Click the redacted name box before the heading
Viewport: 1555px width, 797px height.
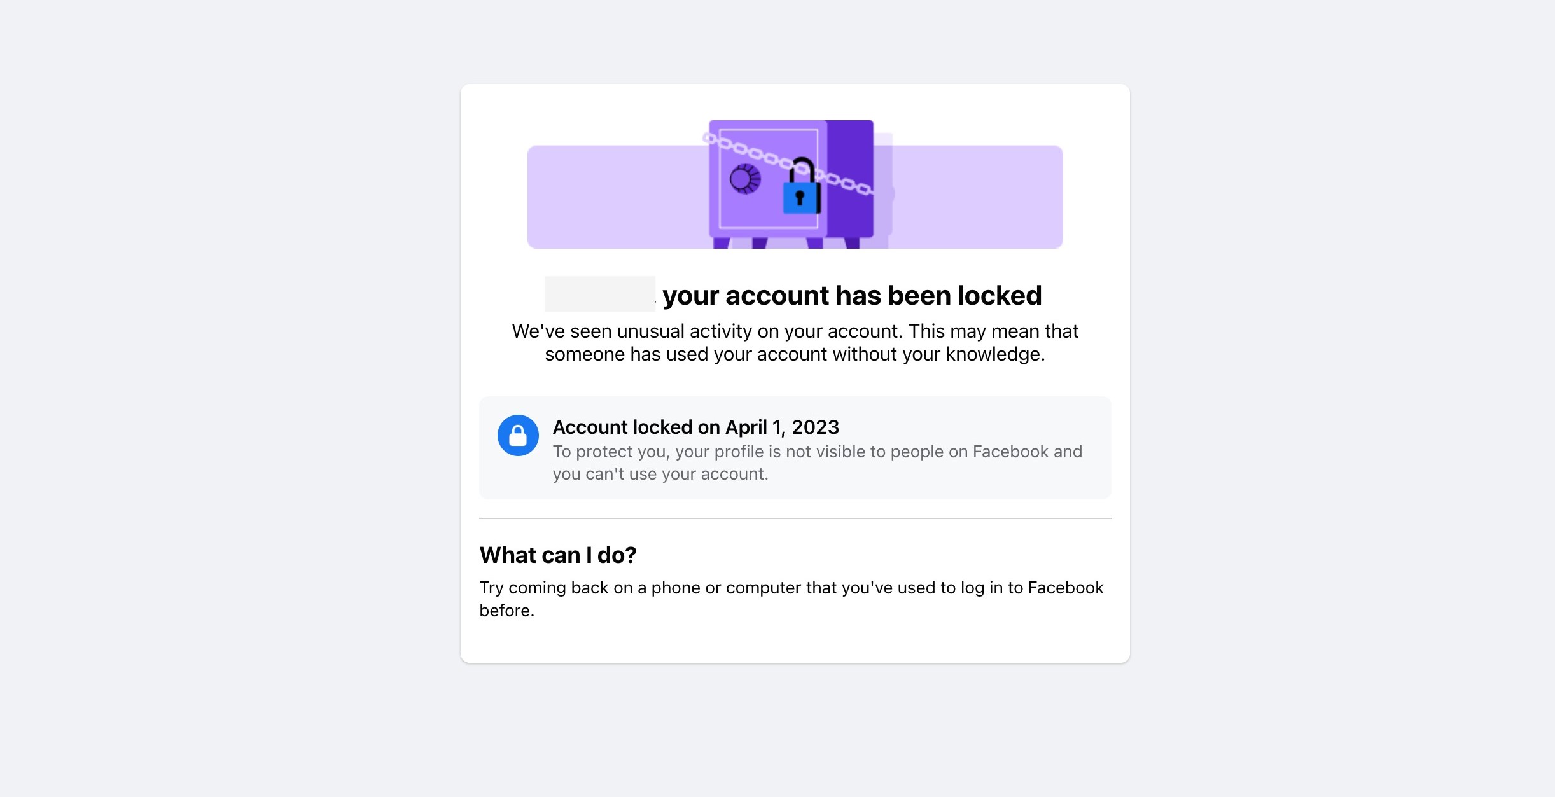pos(599,294)
